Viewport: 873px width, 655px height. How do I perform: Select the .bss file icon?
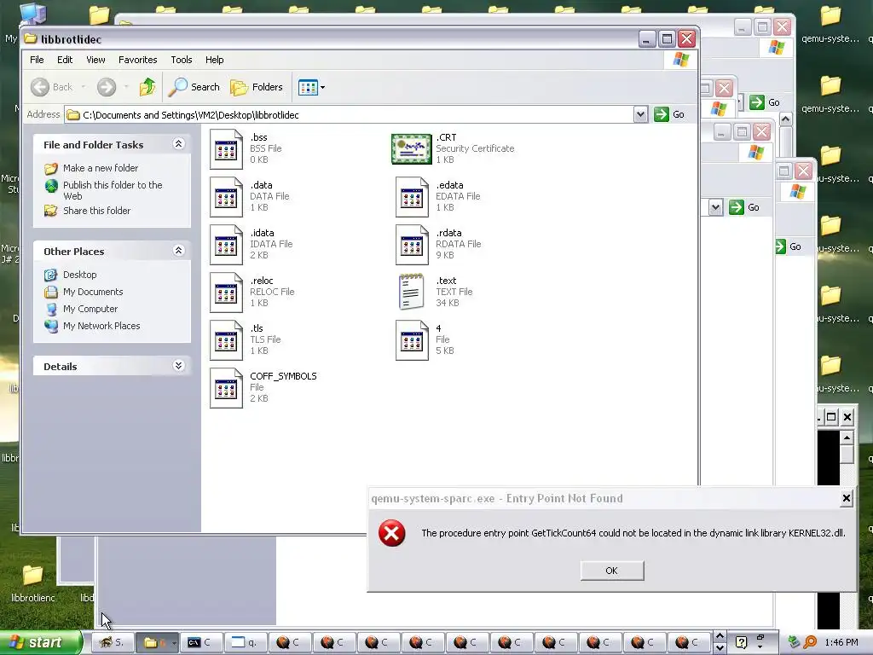coord(226,148)
